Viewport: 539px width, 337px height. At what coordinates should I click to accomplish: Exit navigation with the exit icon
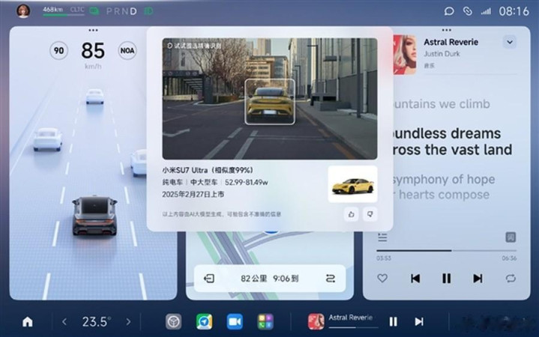[x=209, y=279]
